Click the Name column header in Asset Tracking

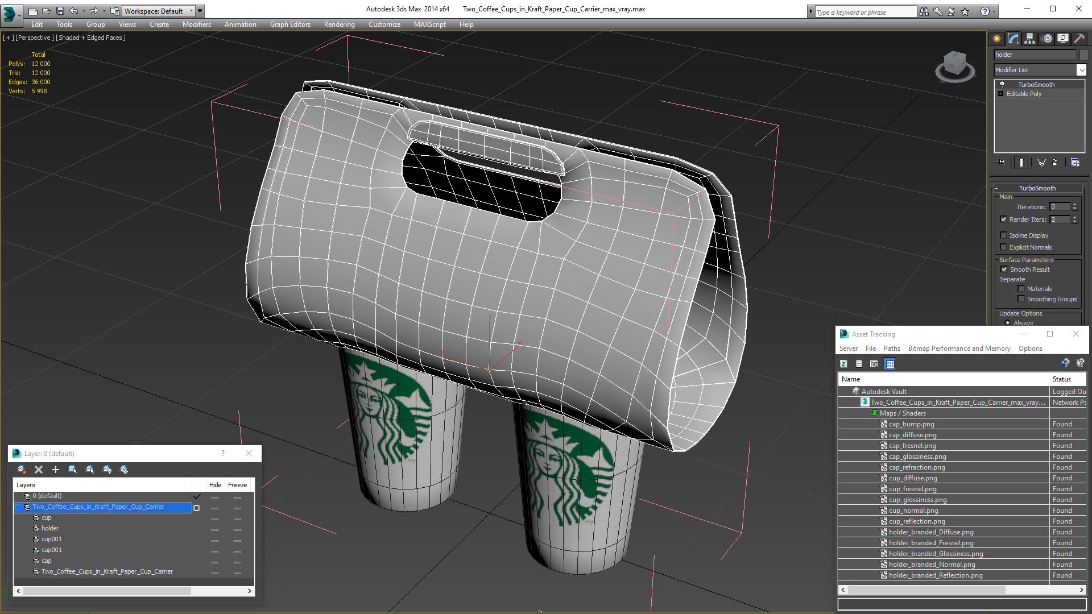944,379
